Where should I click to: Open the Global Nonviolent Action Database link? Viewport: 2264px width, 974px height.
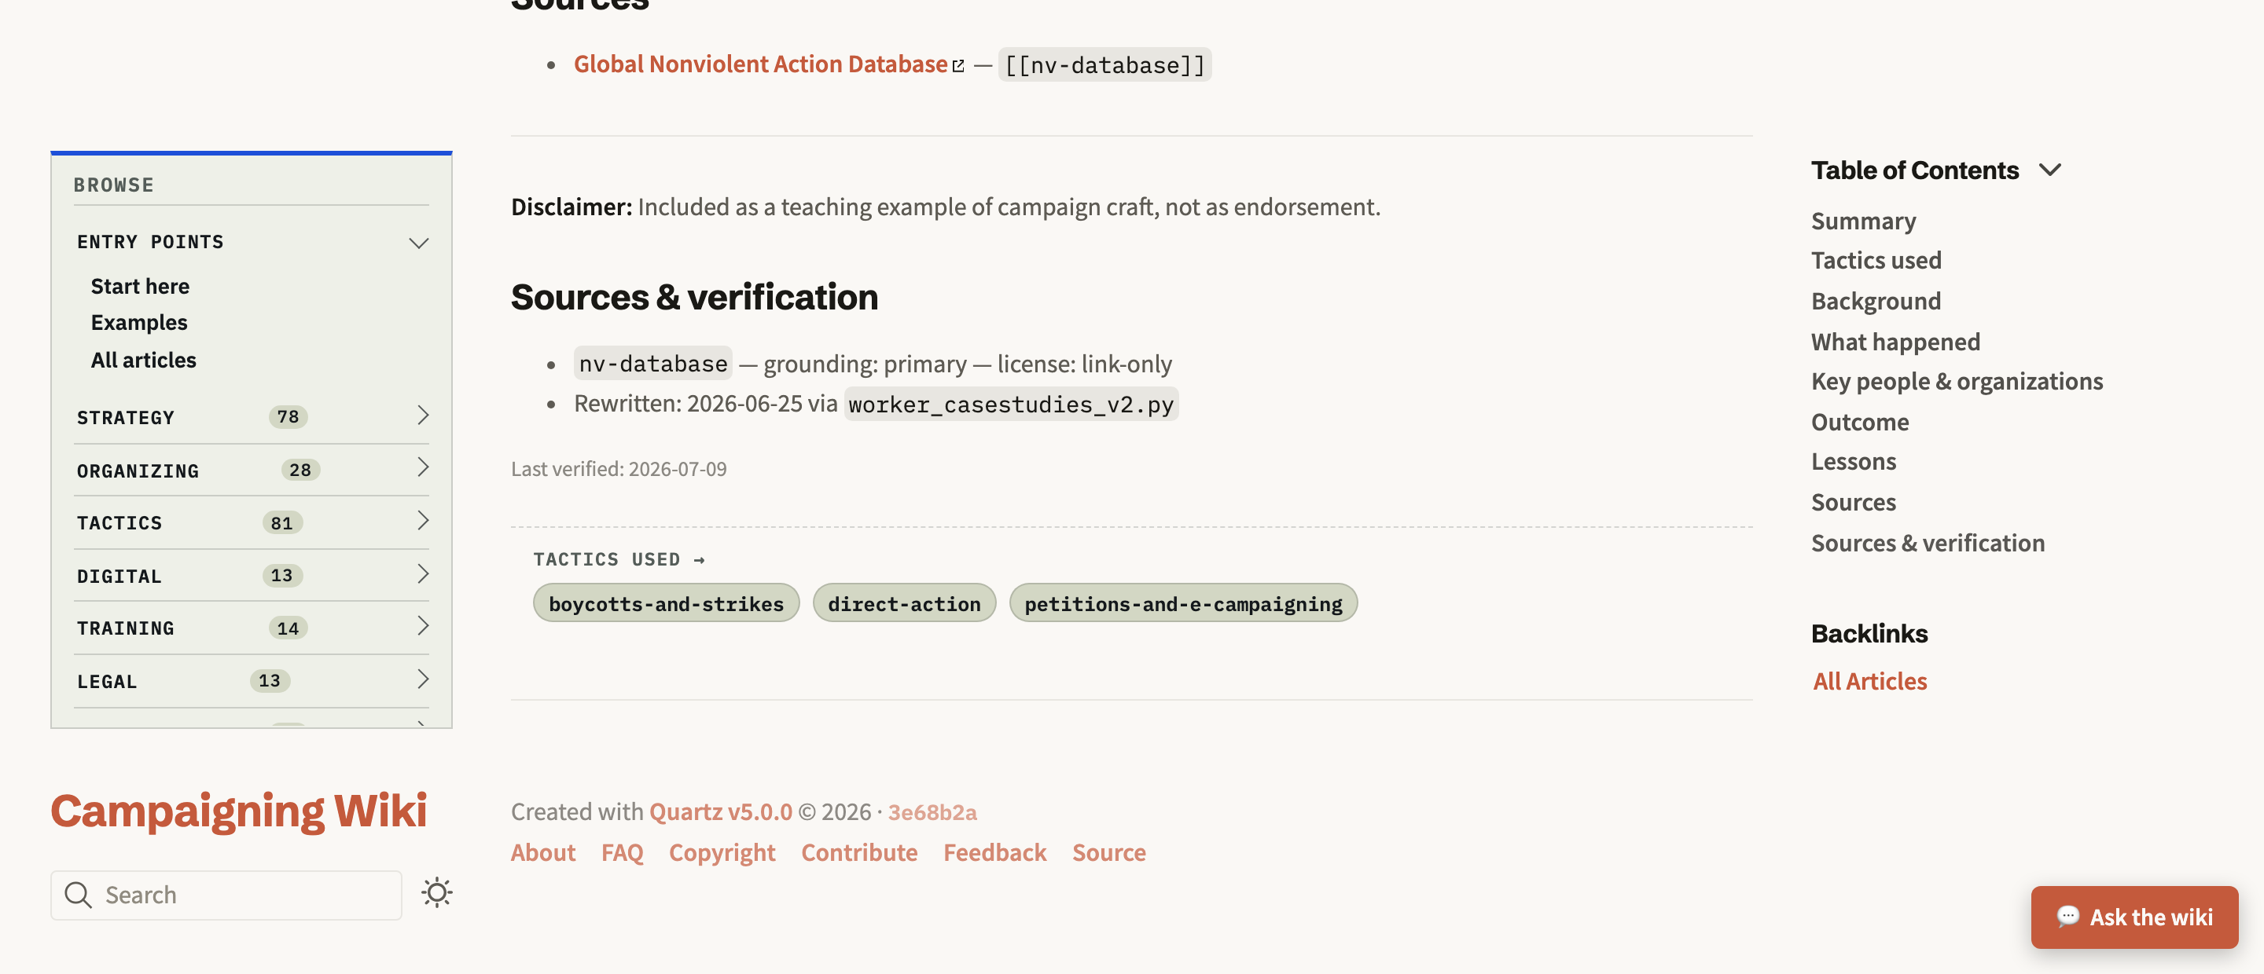760,64
